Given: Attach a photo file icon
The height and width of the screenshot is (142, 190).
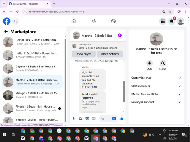Looking at the screenshot, I should coord(81,119).
